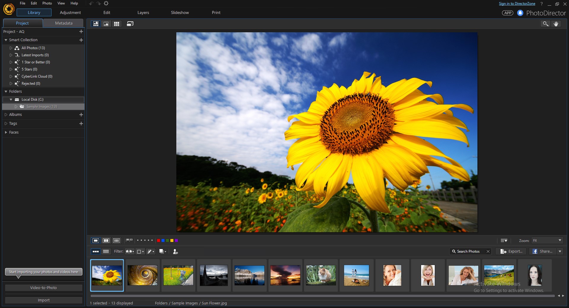
Task: Open the Zoom level dropdown
Action: coord(547,240)
